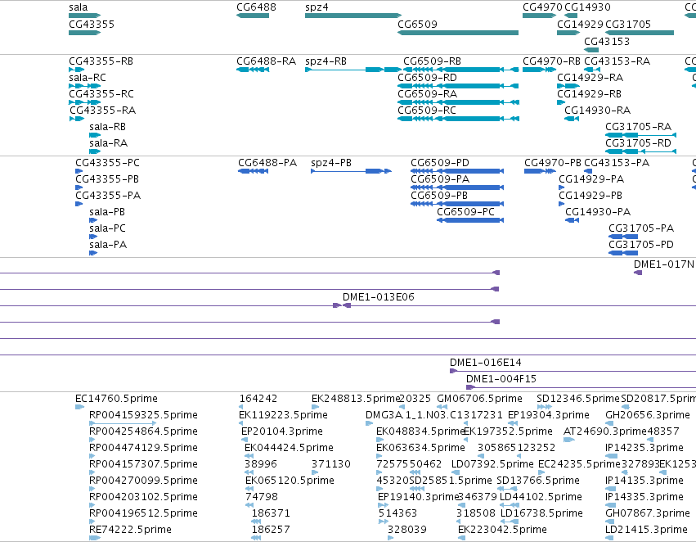Select the spz4-RB transcript
Viewport: 696px width, 542px height.
[x=353, y=70]
